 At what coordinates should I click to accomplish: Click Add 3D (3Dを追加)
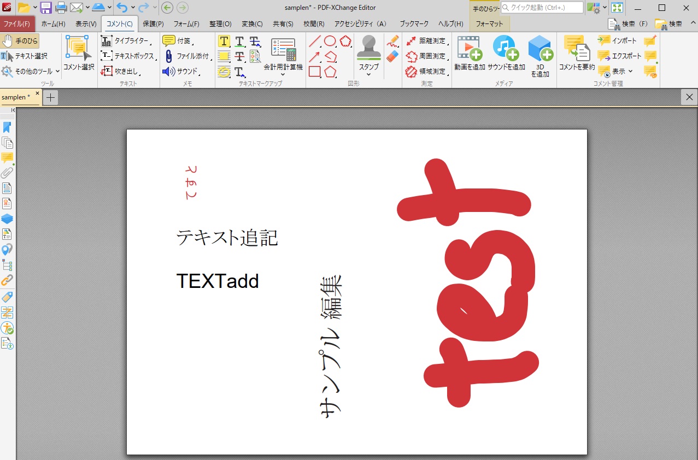540,56
